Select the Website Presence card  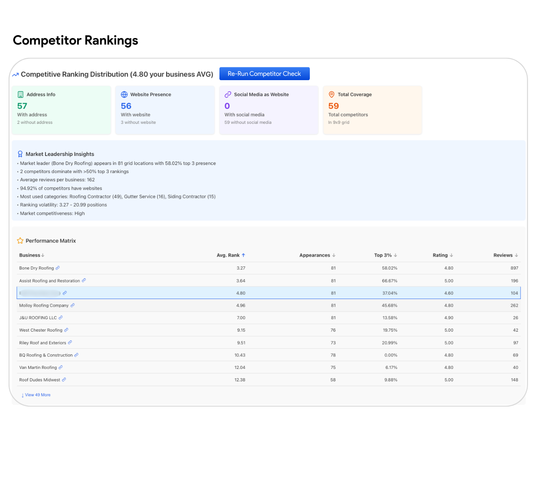[165, 110]
